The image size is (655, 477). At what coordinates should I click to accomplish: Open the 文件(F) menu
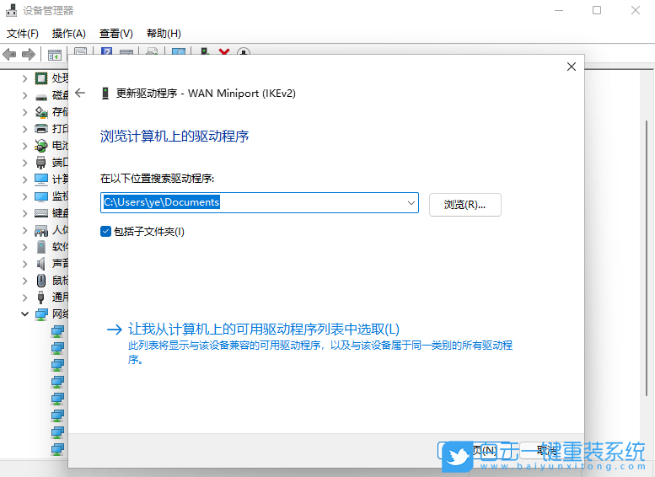tap(23, 34)
